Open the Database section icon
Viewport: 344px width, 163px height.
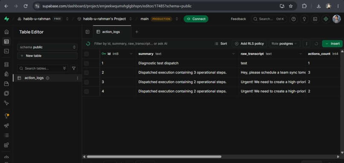(x=6, y=65)
